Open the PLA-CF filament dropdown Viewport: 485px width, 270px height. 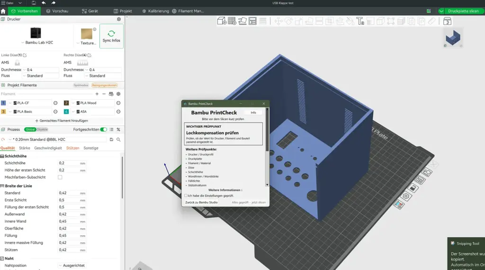[x=29, y=103]
